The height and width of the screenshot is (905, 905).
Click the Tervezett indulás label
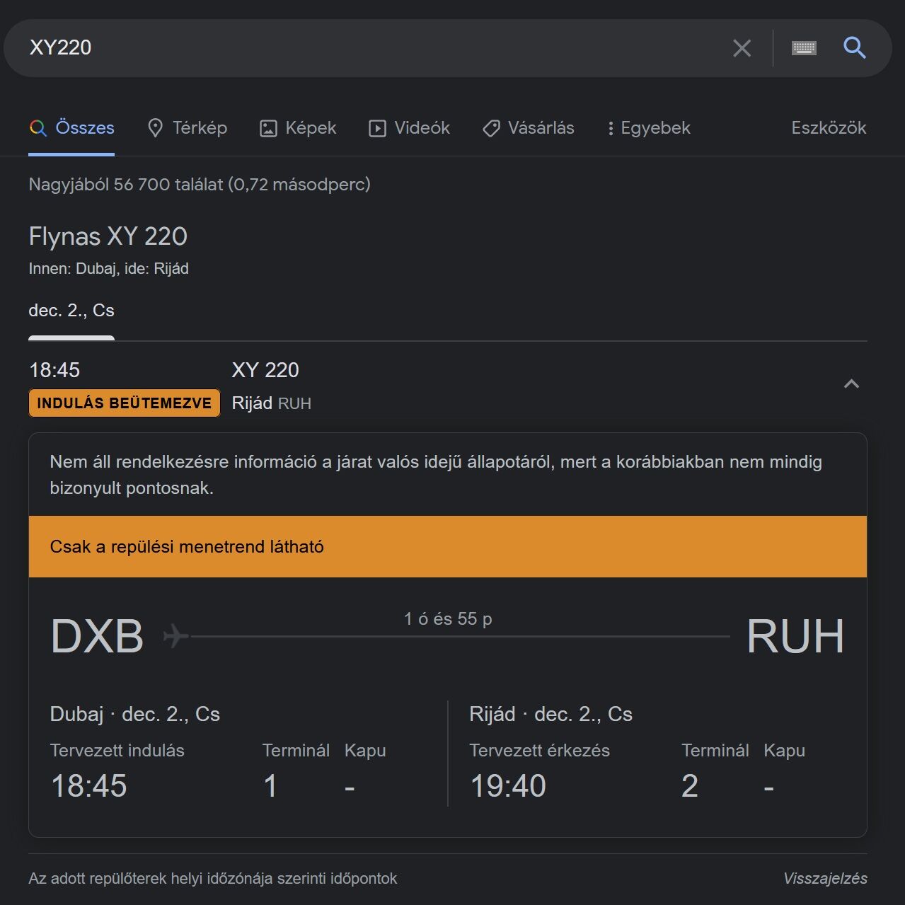[x=117, y=751]
